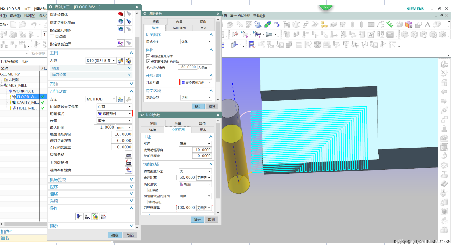Screen dimensions: 451x245
Task: Click the New file icon in toolbar
Action: [x=13, y=25]
